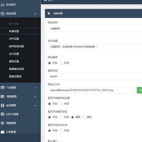This screenshot has height=142, width=142.
Task: Choose the 最热 radio option
Action: (84, 117)
